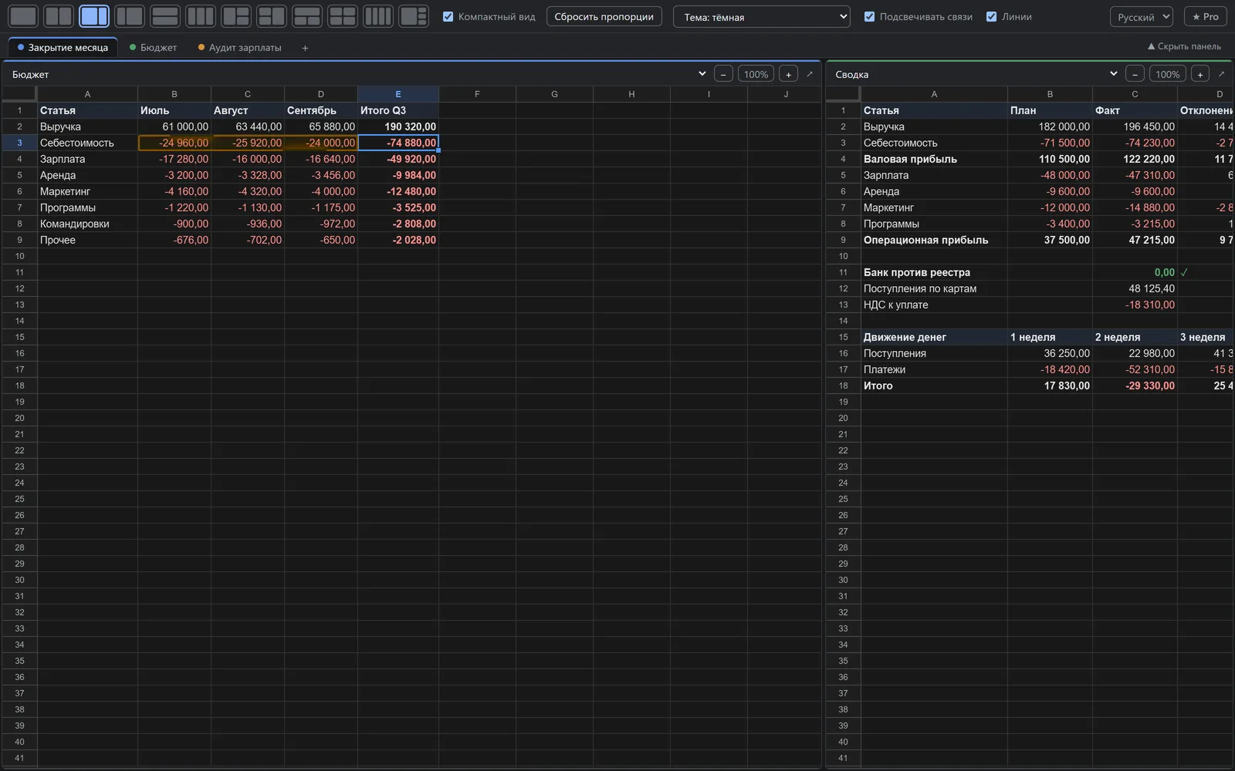The width and height of the screenshot is (1235, 771).
Task: Select the two-by-two grid layout
Action: pyautogui.click(x=343, y=16)
